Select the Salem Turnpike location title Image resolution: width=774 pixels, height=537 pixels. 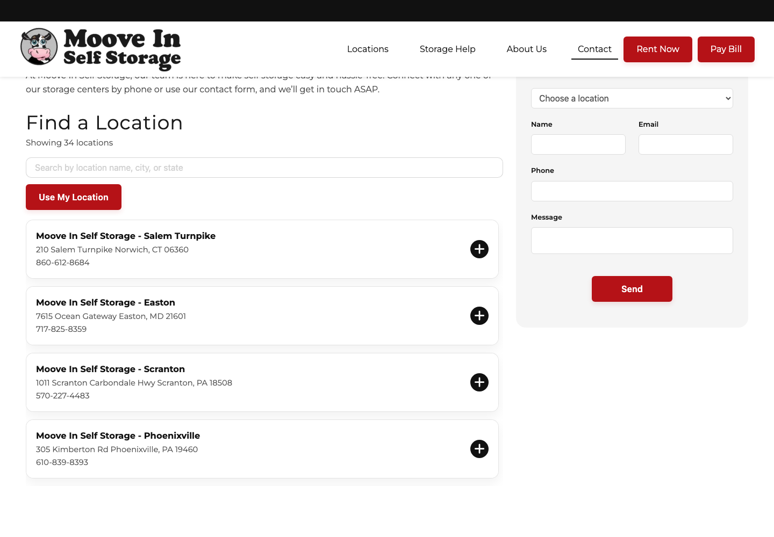(x=126, y=236)
